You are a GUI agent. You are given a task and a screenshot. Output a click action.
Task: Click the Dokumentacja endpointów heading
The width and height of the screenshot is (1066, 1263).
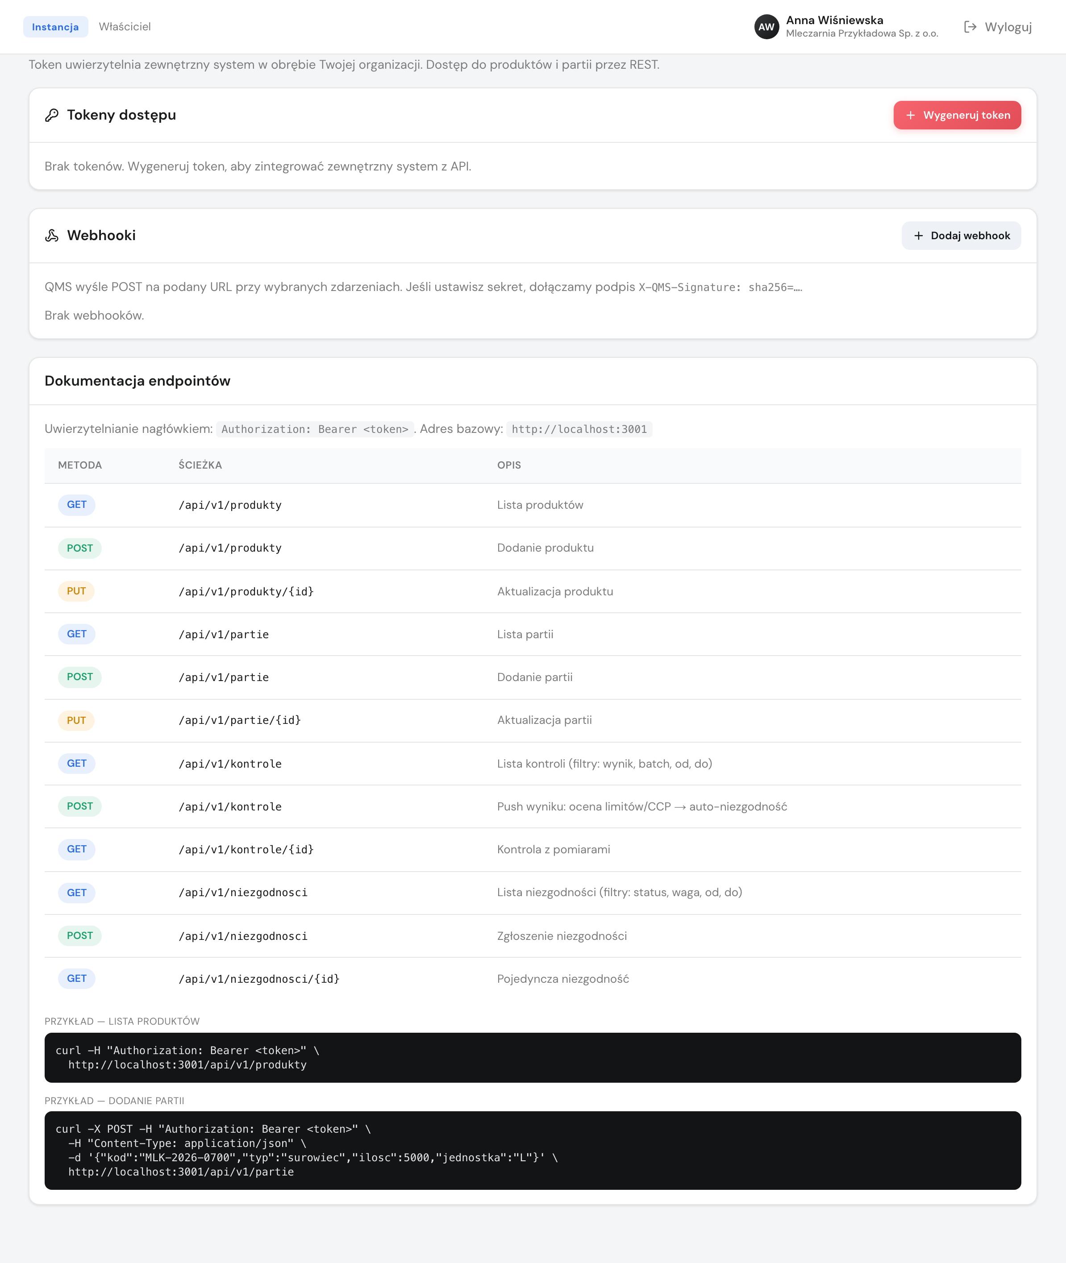tap(137, 381)
